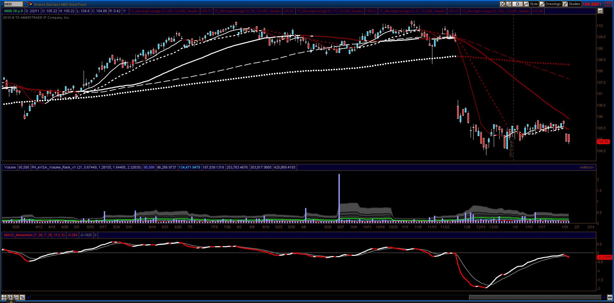Click the close value C: 104.89
This screenshot has width=614, height=303.
pyautogui.click(x=99, y=11)
